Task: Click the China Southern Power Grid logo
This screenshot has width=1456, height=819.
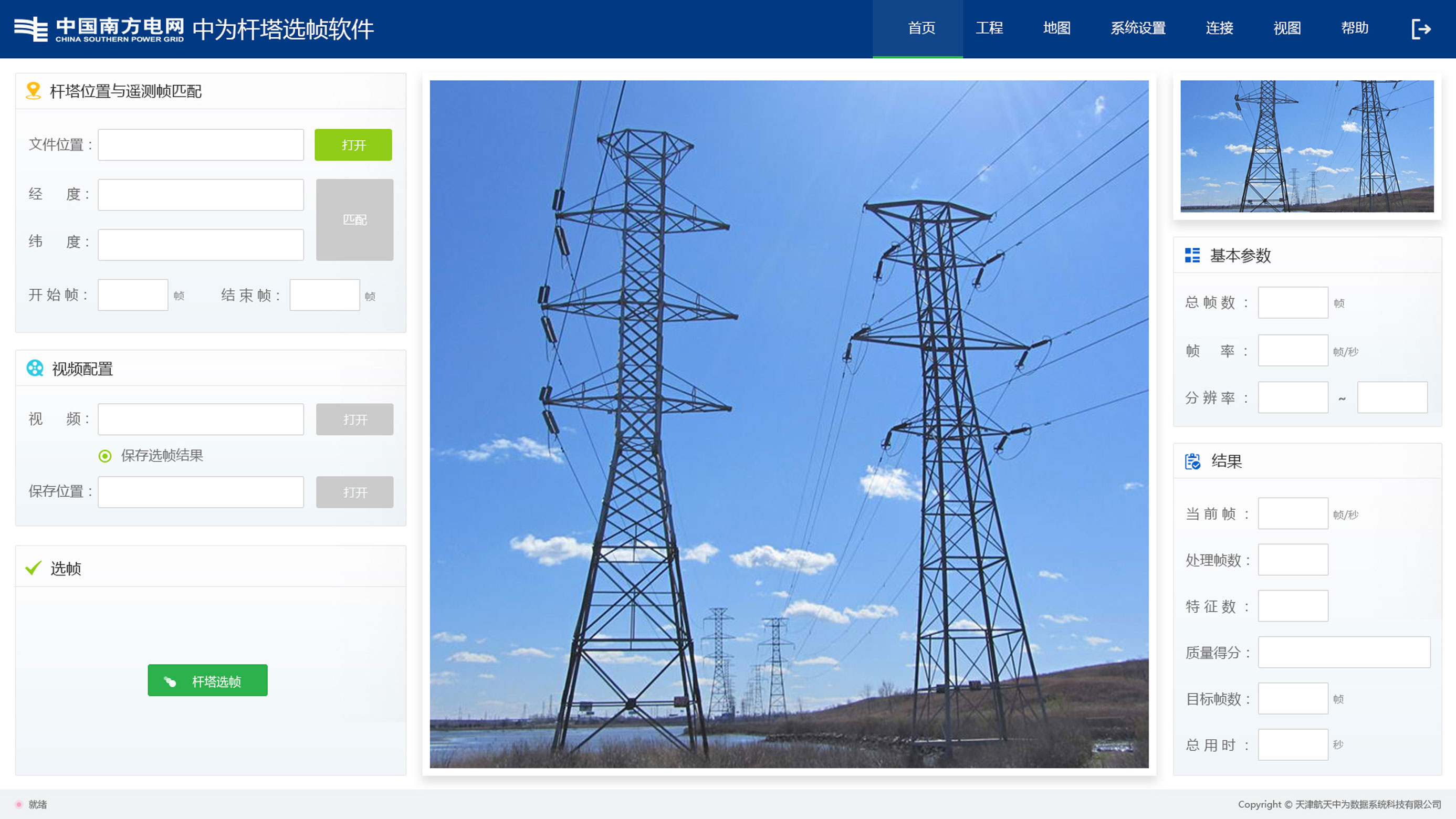Action: coord(99,29)
